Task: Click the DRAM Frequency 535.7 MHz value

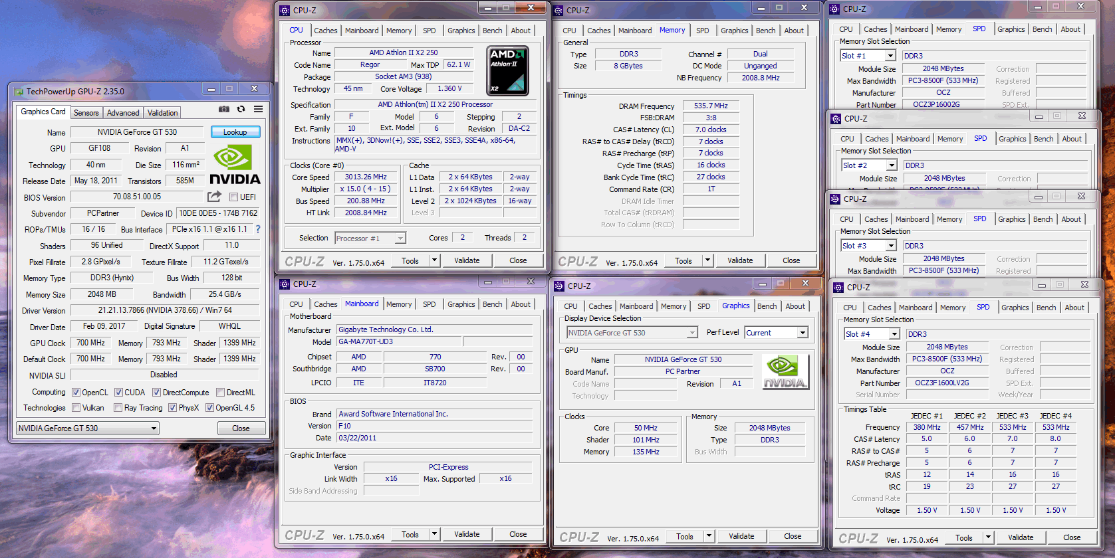Action: [711, 106]
